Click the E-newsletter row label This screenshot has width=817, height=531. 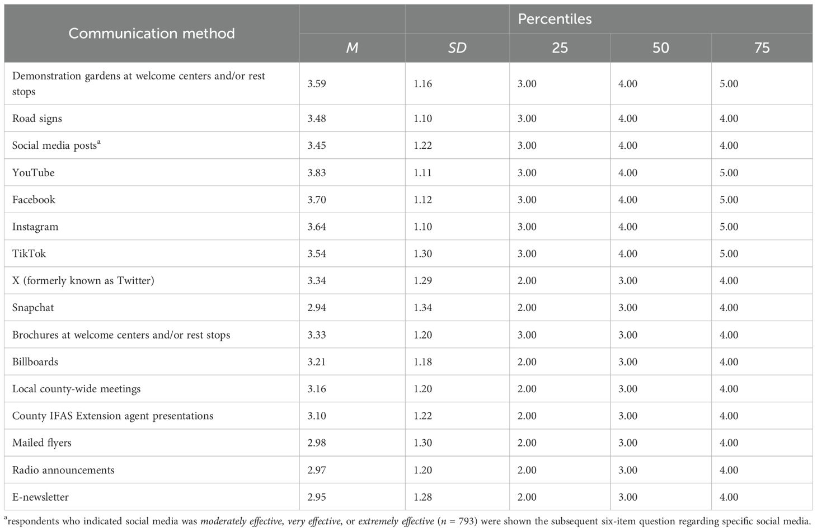(40, 497)
